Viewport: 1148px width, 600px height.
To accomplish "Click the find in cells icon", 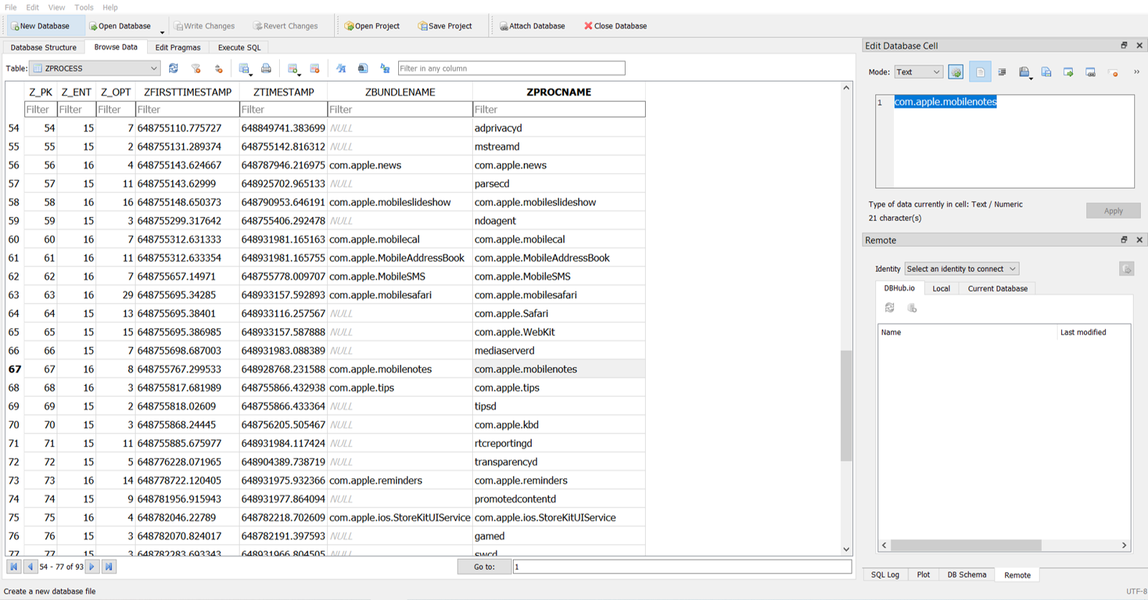I will coord(363,68).
